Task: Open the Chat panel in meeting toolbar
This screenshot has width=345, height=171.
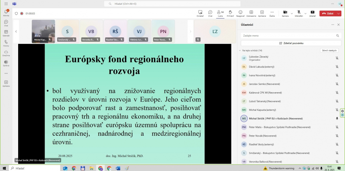Action: (210, 13)
